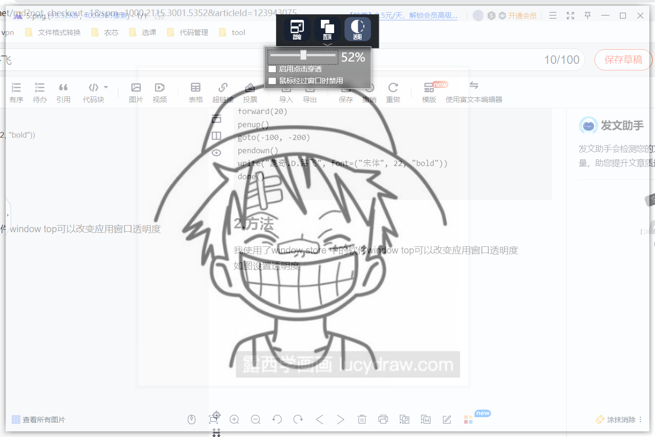Expand the code block dropdown arrow
The width and height of the screenshot is (655, 437).
click(x=106, y=87)
